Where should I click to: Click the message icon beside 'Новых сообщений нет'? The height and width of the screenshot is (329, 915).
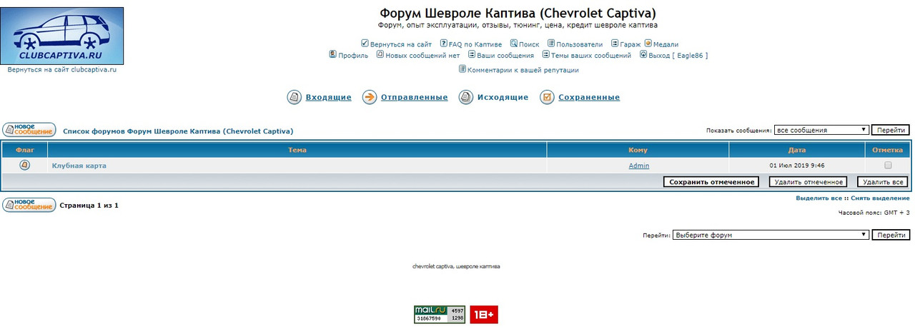coord(380,54)
